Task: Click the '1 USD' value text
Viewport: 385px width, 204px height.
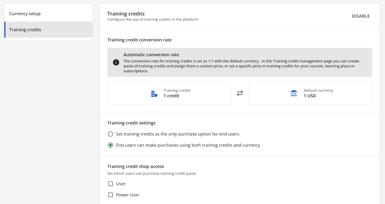Action: point(310,96)
